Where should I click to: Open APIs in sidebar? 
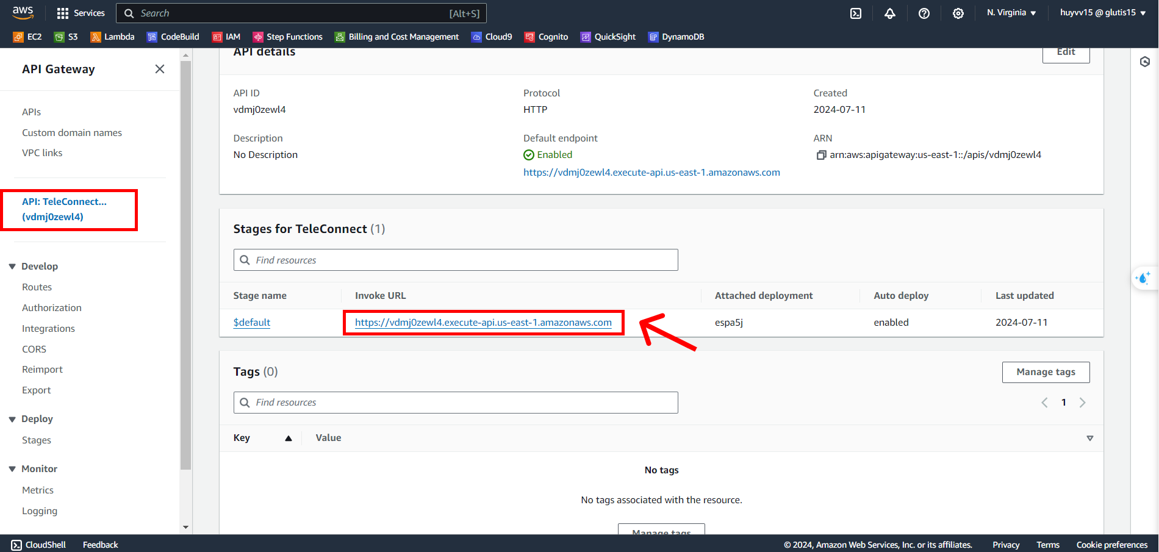(x=32, y=112)
